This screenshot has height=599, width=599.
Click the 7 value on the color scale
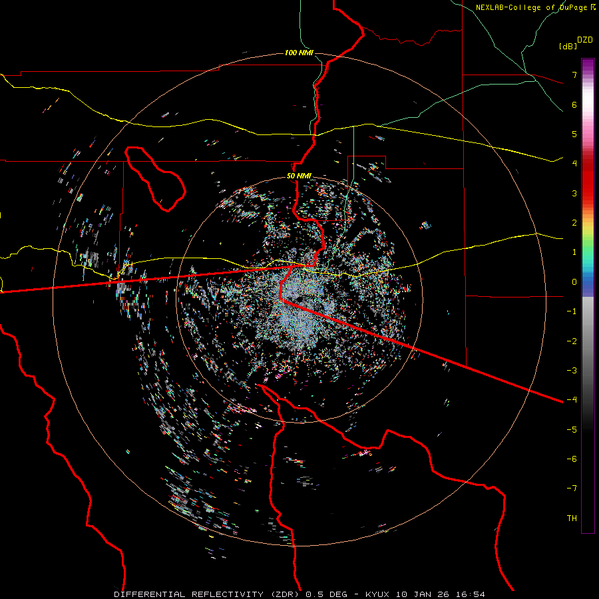574,75
